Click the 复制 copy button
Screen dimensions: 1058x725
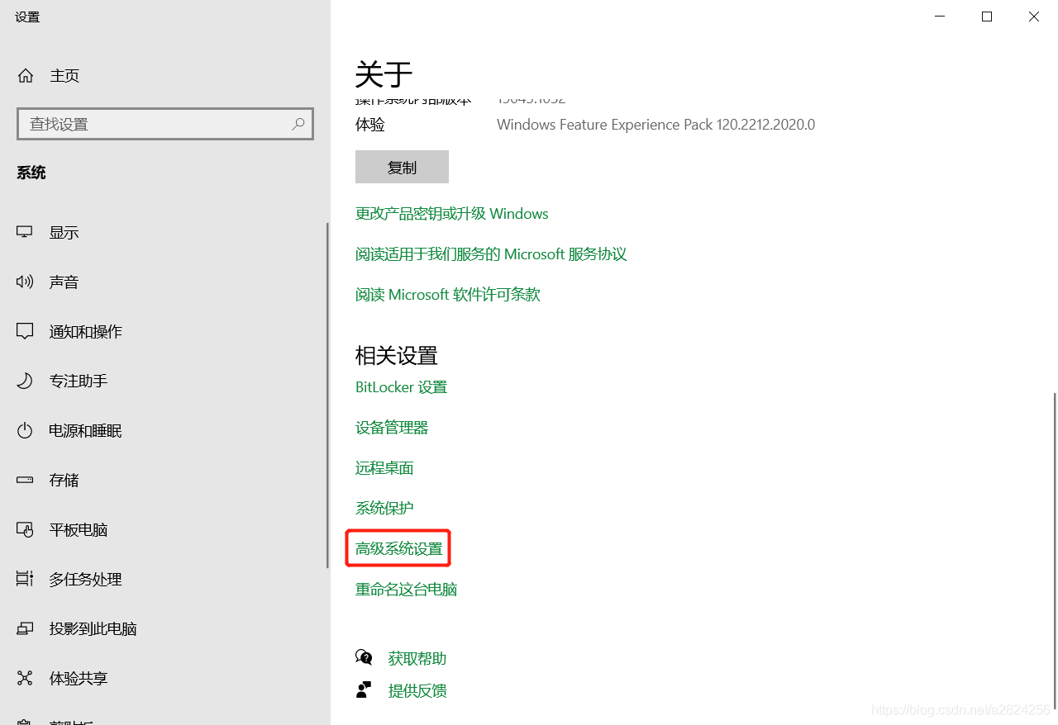tap(402, 167)
